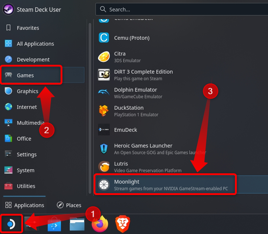Open Dolphin Emulator from the list
Image resolution: width=268 pixels, height=234 pixels.
[x=136, y=93]
